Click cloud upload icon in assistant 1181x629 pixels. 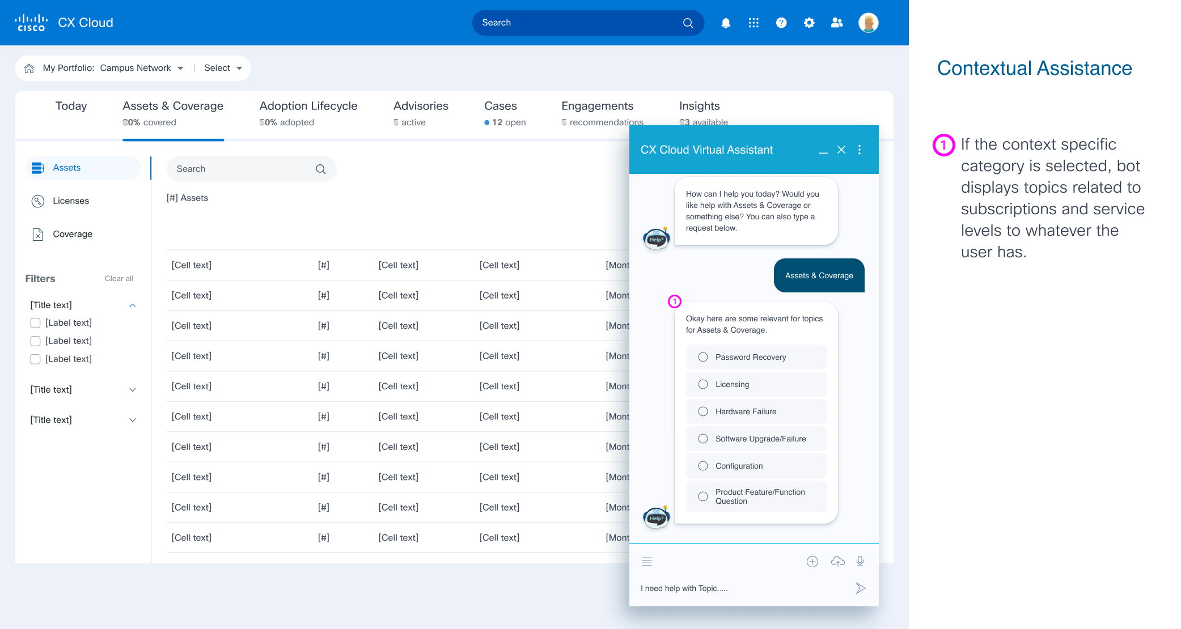click(x=837, y=561)
